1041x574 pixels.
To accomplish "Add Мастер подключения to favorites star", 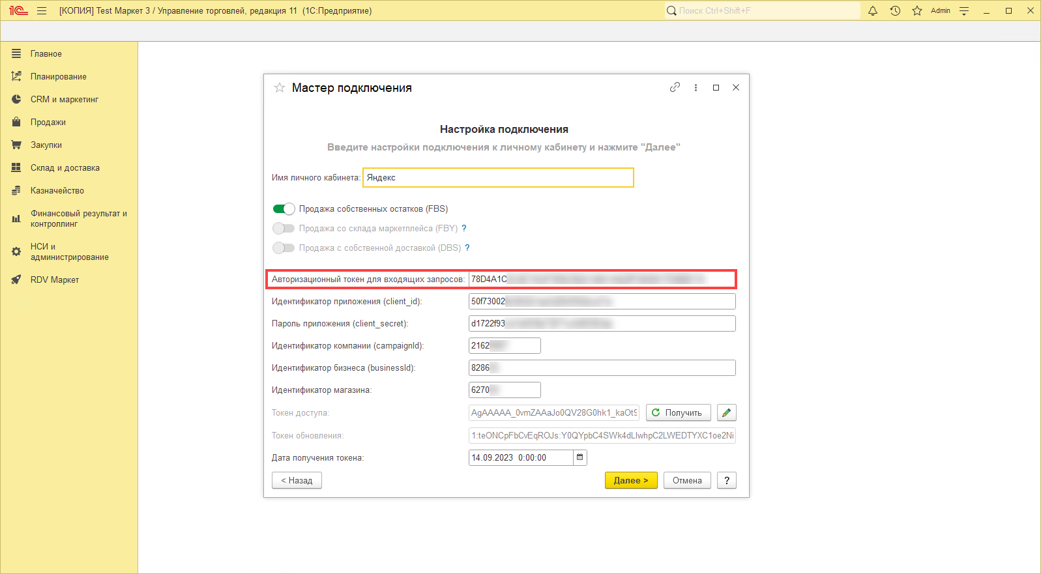I will [280, 88].
